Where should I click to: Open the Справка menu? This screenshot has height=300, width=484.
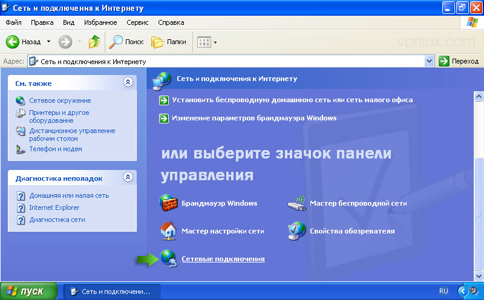(x=171, y=22)
